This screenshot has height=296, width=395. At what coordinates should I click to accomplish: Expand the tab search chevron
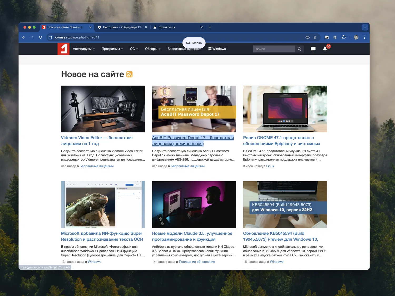tap(365, 27)
